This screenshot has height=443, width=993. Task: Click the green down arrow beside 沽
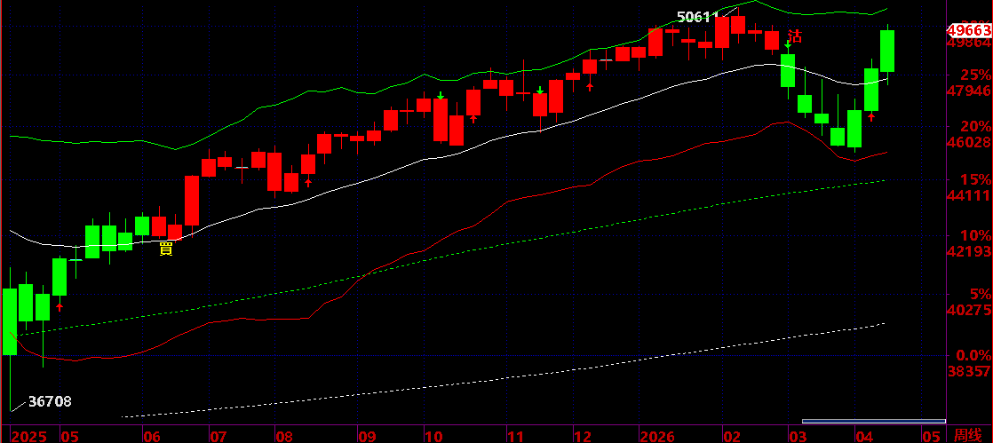pos(787,45)
